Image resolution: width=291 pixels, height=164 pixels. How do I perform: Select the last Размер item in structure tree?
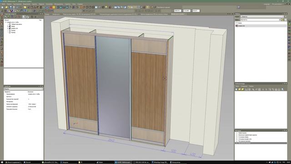pos(13,32)
